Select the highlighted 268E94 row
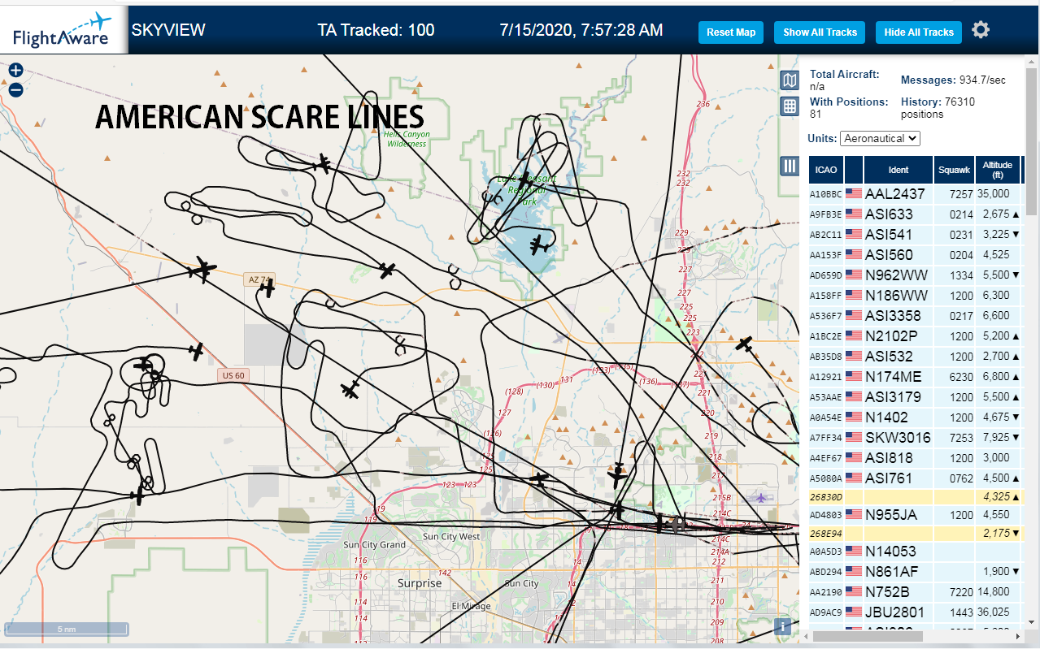This screenshot has height=649, width=1040. pos(915,534)
